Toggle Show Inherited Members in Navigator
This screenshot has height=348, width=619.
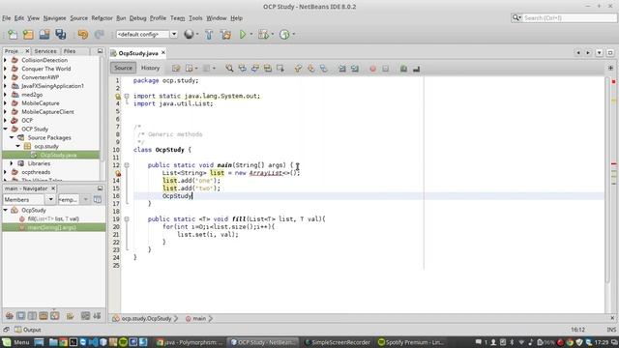pos(10,316)
